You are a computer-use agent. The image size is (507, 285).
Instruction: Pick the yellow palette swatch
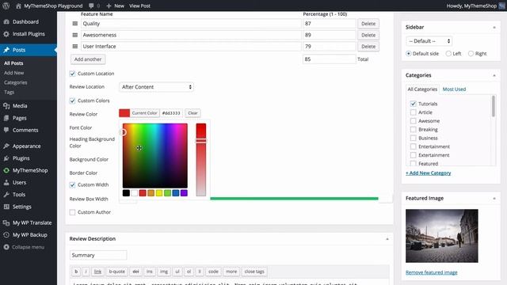159,193
